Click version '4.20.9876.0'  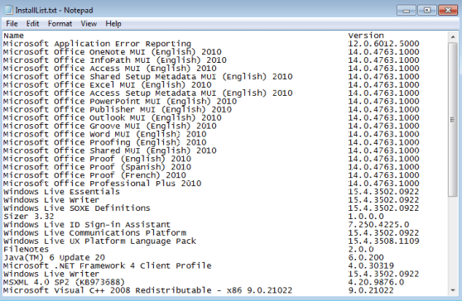[x=376, y=283]
